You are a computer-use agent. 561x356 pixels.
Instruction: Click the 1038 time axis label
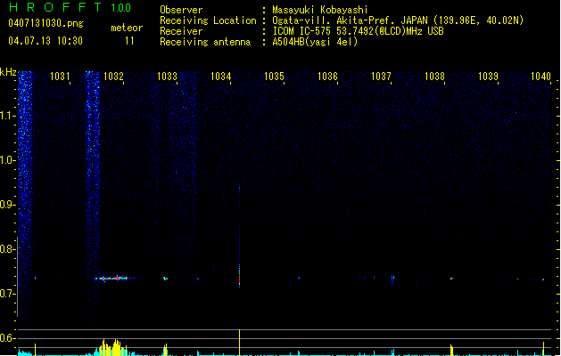[x=434, y=76]
